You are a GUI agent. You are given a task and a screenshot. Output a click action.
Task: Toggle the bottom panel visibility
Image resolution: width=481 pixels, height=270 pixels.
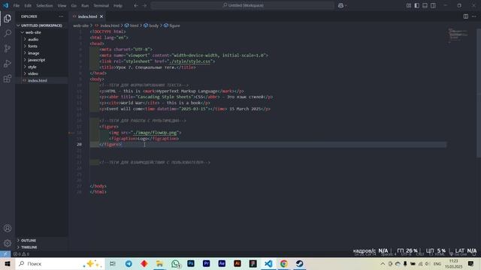tap(425, 5)
